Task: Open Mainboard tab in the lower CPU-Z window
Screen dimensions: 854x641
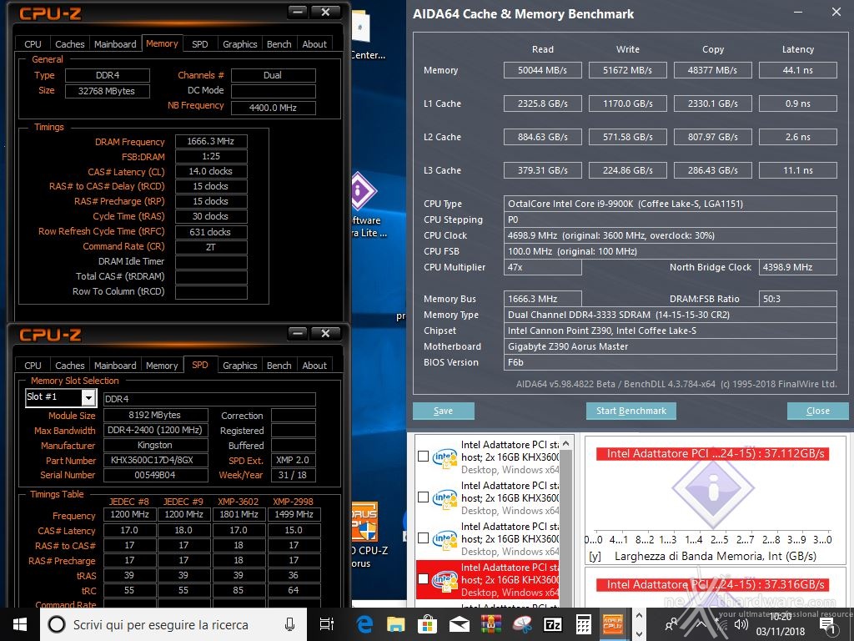Action: pos(115,366)
